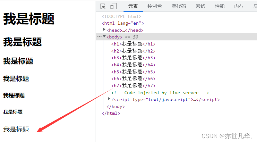This screenshot has height=142, width=257.
Task: Select the closing </html> tag
Action: [111, 113]
